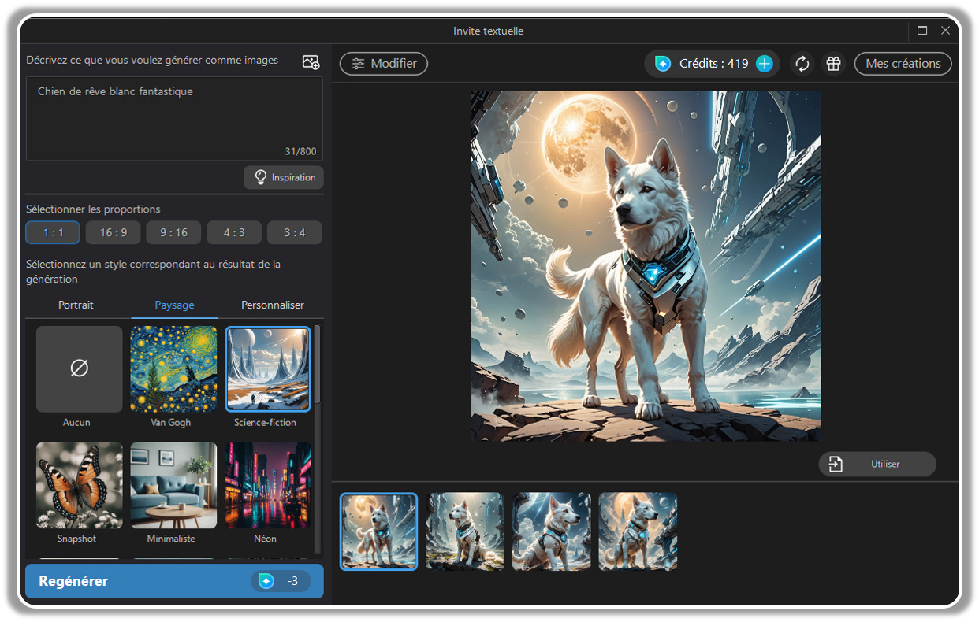Choose the Science-fiction style thumbnail

pyautogui.click(x=268, y=369)
